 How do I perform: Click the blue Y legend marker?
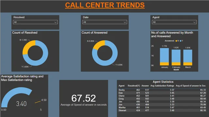point(181,41)
